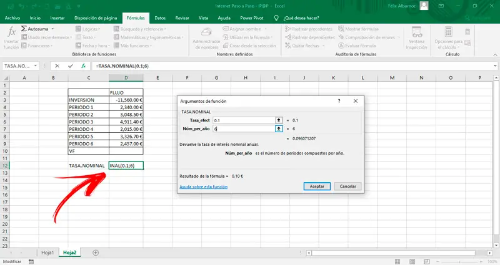Open the Datos ribbon tab
The width and height of the screenshot is (500, 265).
160,19
